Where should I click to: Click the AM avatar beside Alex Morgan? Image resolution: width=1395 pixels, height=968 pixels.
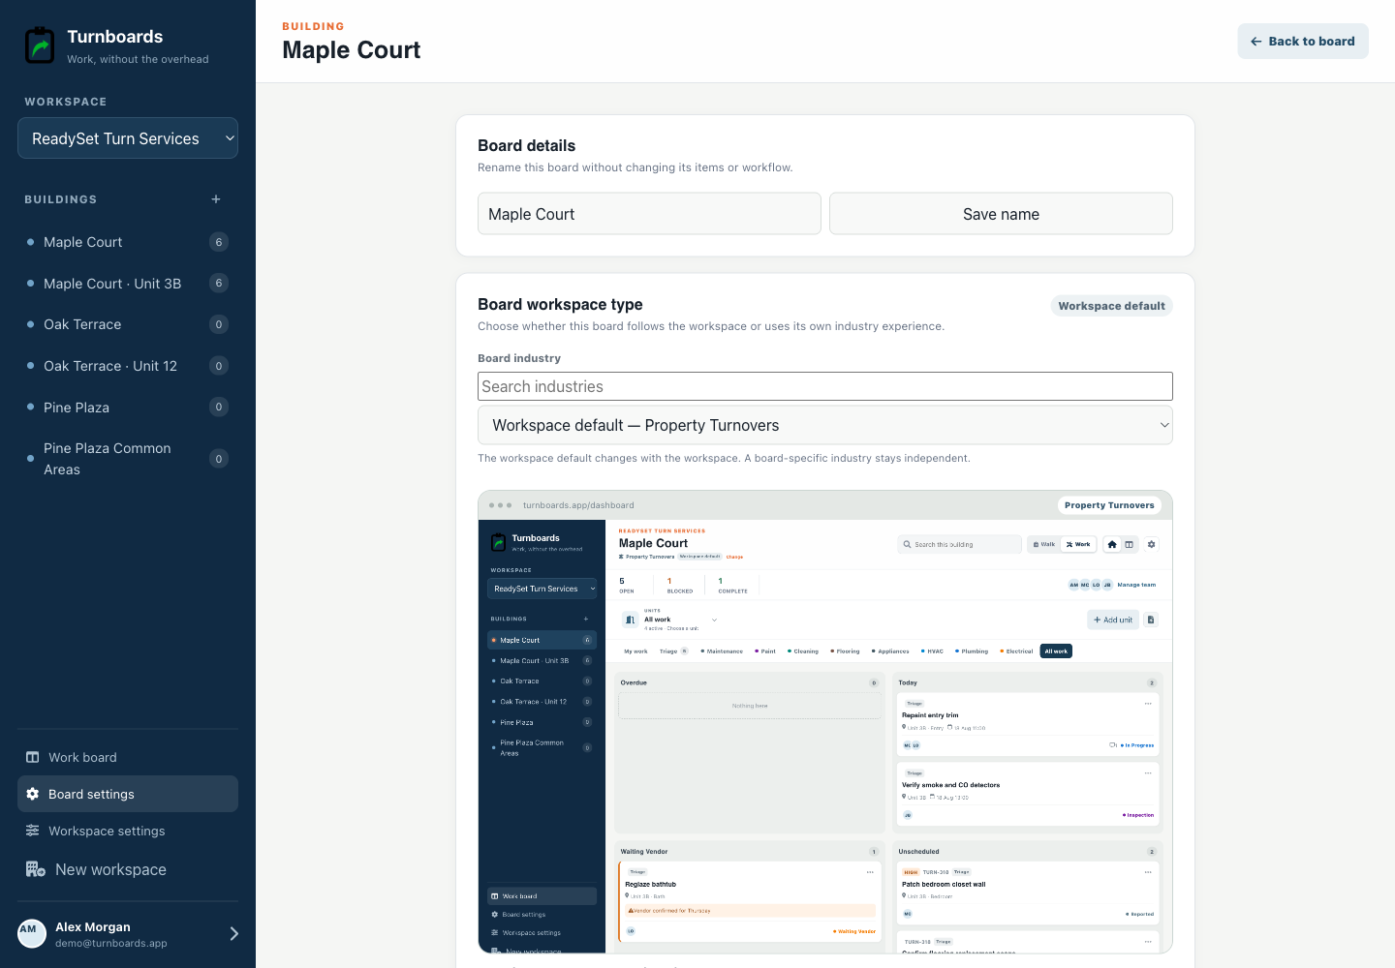tap(32, 933)
